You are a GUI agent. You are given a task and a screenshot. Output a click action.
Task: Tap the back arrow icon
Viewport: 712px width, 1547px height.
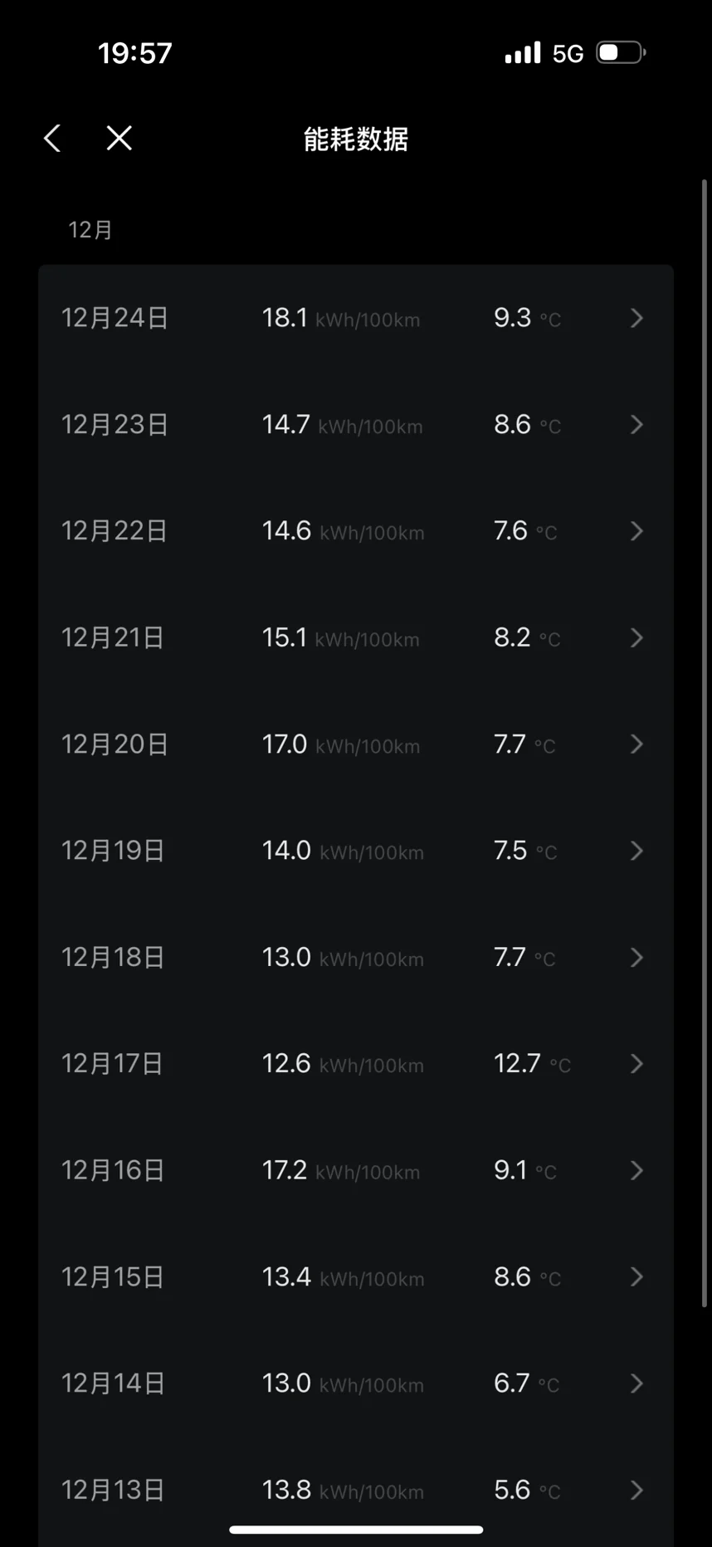click(x=52, y=139)
